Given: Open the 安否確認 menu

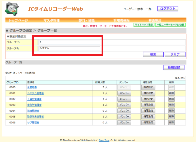Looking at the screenshot, I should click(155, 20).
